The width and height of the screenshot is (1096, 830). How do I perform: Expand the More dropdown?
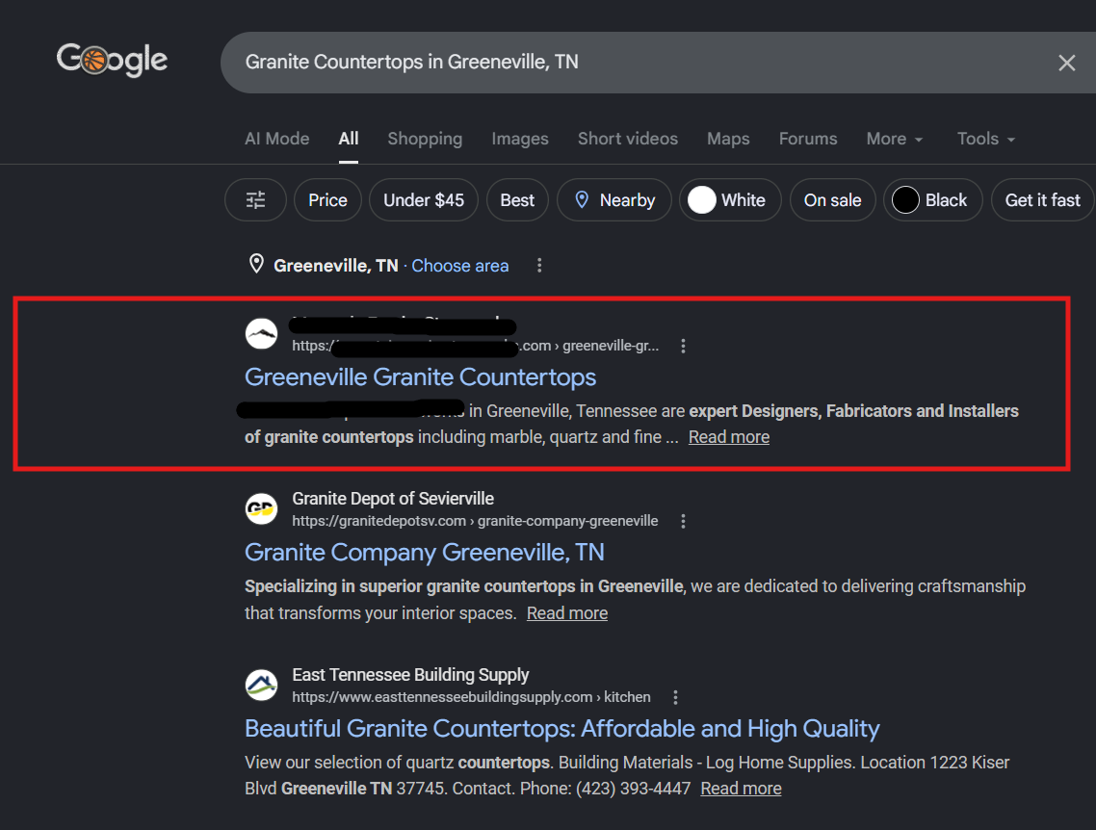[895, 139]
